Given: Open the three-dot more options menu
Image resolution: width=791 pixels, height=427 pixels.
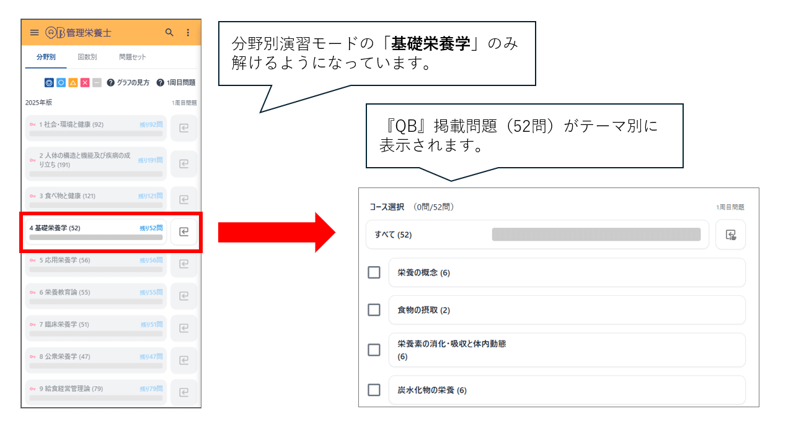Looking at the screenshot, I should pos(188,33).
